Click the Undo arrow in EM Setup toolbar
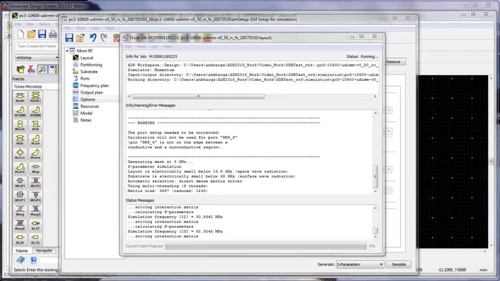 click(x=93, y=38)
